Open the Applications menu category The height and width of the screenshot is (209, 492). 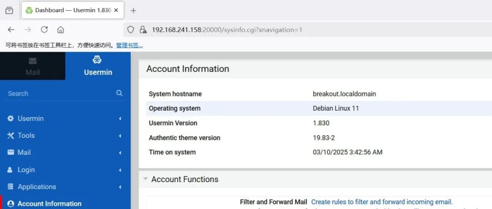[65, 187]
